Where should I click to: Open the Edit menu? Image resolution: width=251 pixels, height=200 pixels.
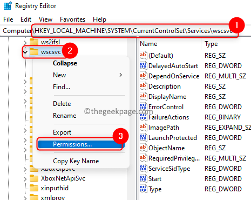point(26,19)
